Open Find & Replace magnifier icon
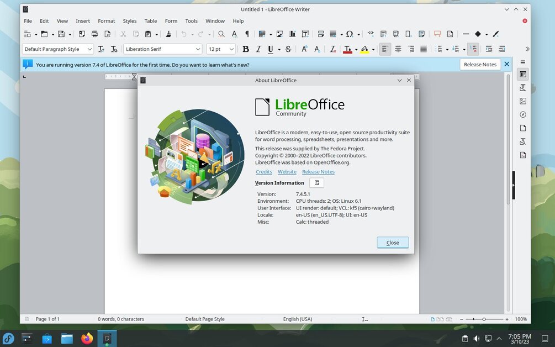The image size is (555, 347). coord(221,34)
